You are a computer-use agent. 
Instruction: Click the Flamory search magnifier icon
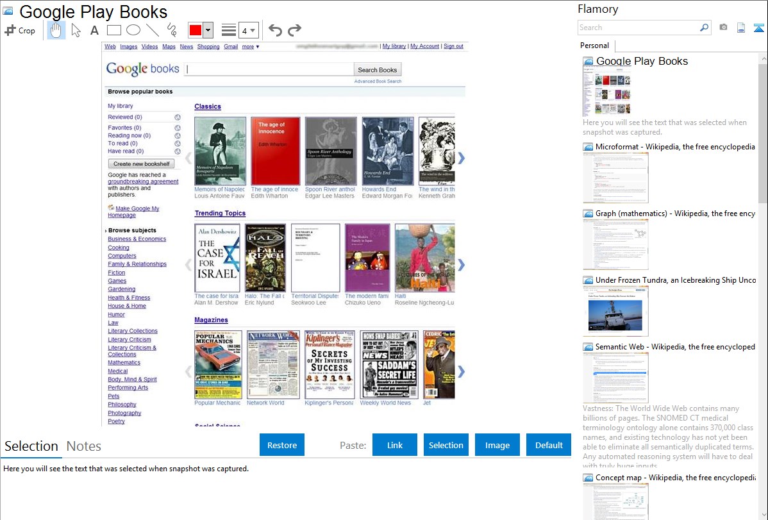[705, 28]
